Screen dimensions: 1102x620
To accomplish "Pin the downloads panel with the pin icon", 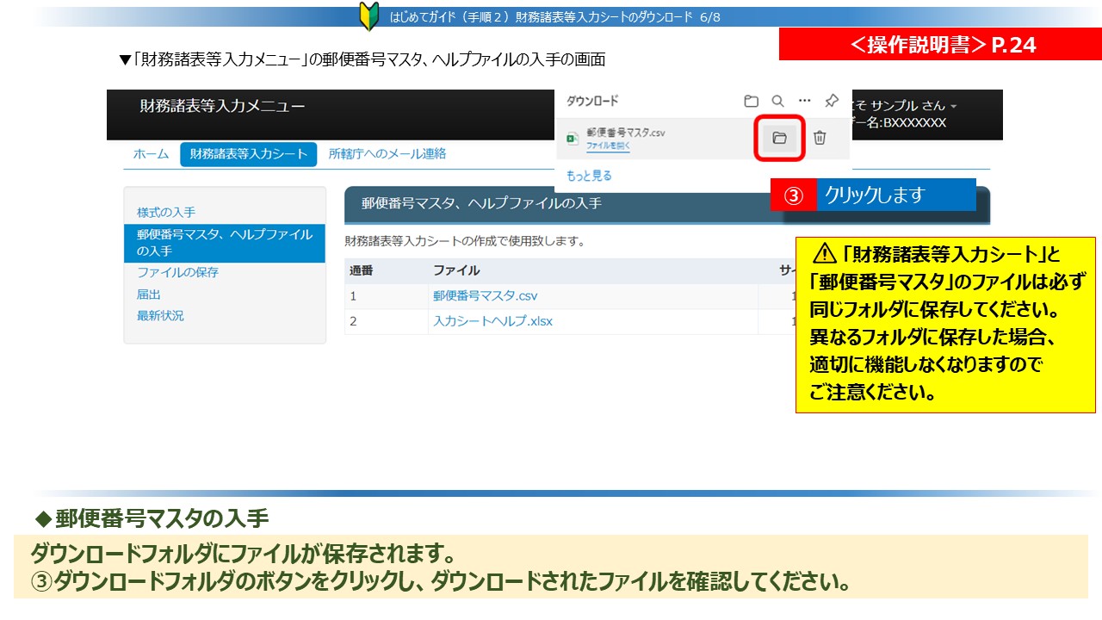I will pyautogui.click(x=831, y=101).
